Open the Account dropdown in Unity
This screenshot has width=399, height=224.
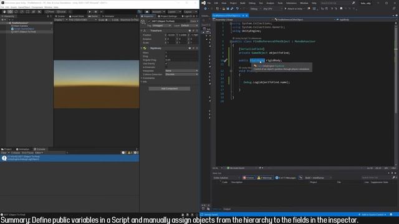158,12
